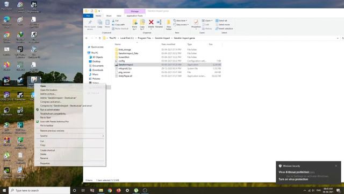Click Invert selection in the ribbon
The image size is (344, 194).
224,29
